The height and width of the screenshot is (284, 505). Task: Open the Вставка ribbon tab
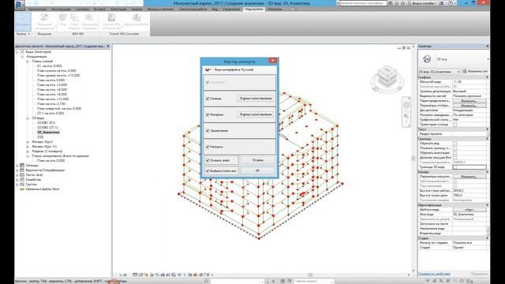(99, 9)
